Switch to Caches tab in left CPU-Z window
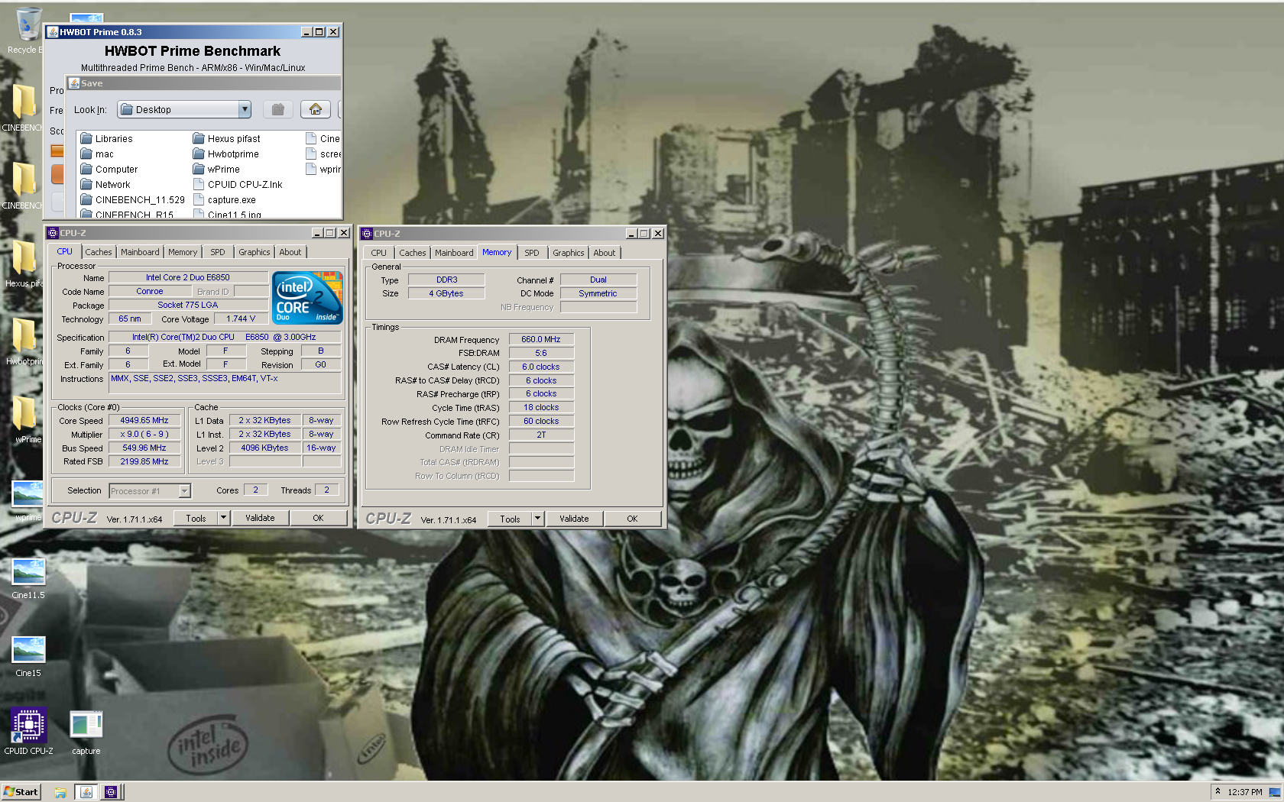Screen dimensions: 1284x802 (x=98, y=252)
